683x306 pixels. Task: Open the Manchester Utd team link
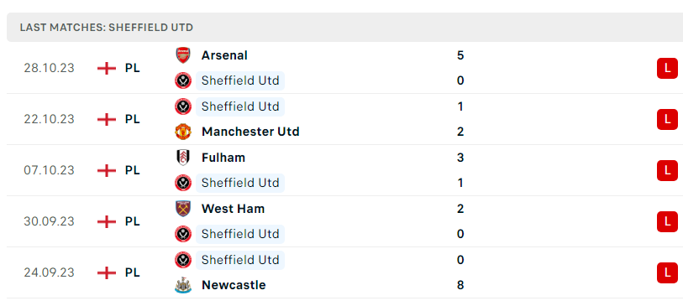[250, 132]
